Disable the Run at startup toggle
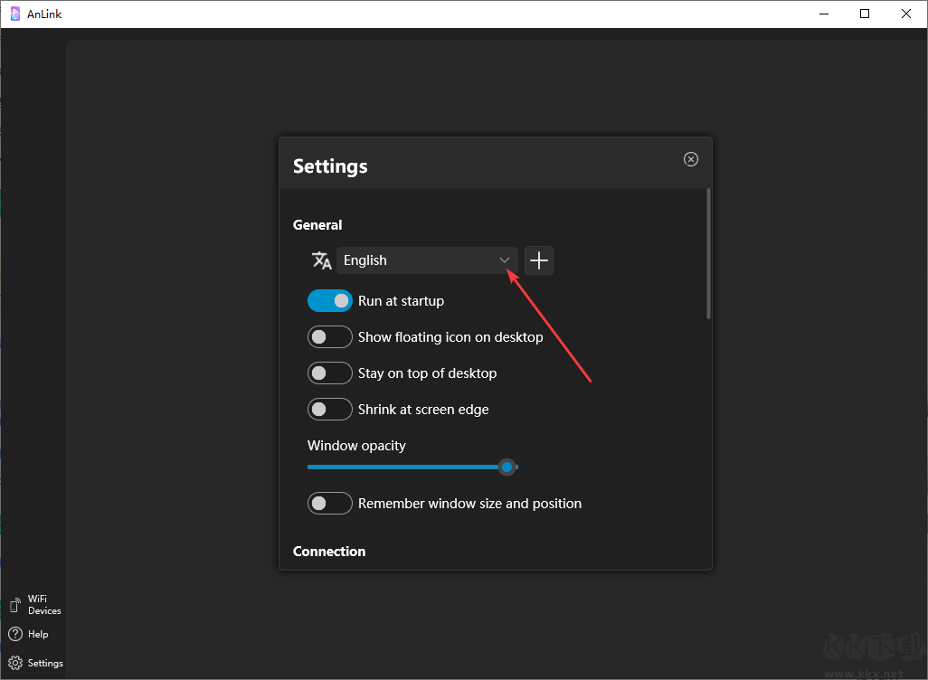The height and width of the screenshot is (680, 928). (x=329, y=301)
